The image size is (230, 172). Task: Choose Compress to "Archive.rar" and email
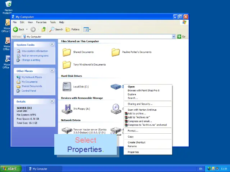(x=148, y=125)
